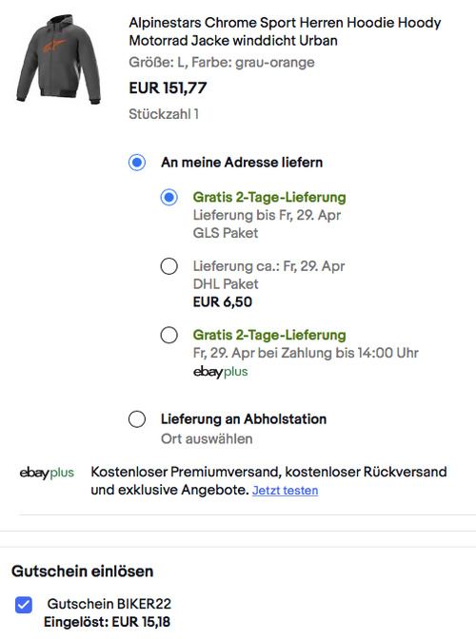The width and height of the screenshot is (476, 639).
Task: Click 'Ort auswählen' under Abholstation
Action: pyautogui.click(x=207, y=439)
